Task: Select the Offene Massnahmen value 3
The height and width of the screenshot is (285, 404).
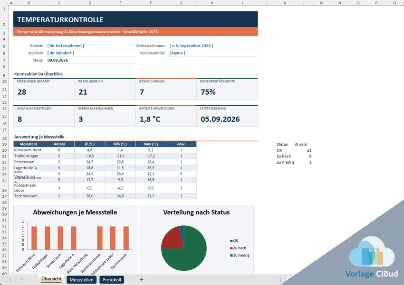Action: point(81,119)
